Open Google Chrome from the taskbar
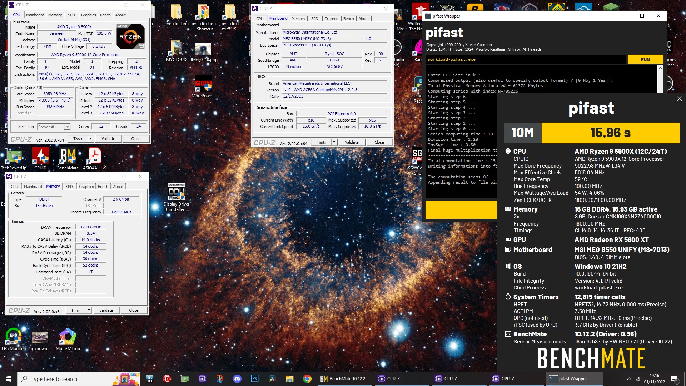This screenshot has width=686, height=386. pyautogui.click(x=307, y=379)
